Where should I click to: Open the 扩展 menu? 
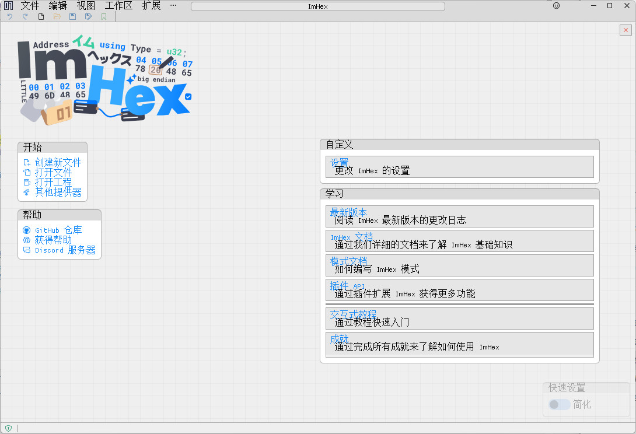pyautogui.click(x=151, y=6)
